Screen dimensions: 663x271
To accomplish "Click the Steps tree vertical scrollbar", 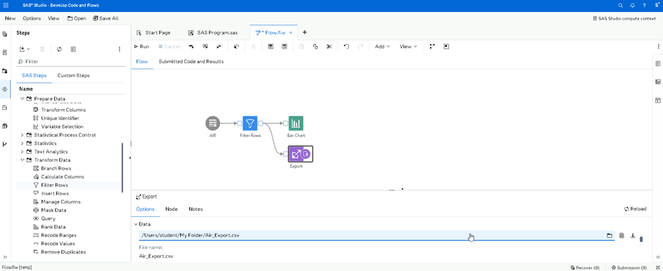I will (122, 167).
